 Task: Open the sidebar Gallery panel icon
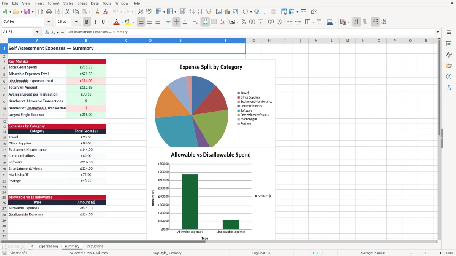coord(449,66)
